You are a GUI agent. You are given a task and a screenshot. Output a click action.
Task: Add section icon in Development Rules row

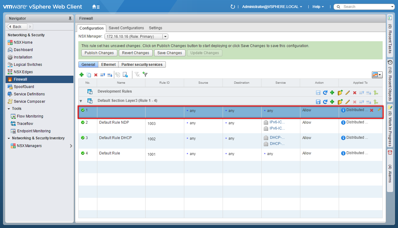tap(340, 93)
